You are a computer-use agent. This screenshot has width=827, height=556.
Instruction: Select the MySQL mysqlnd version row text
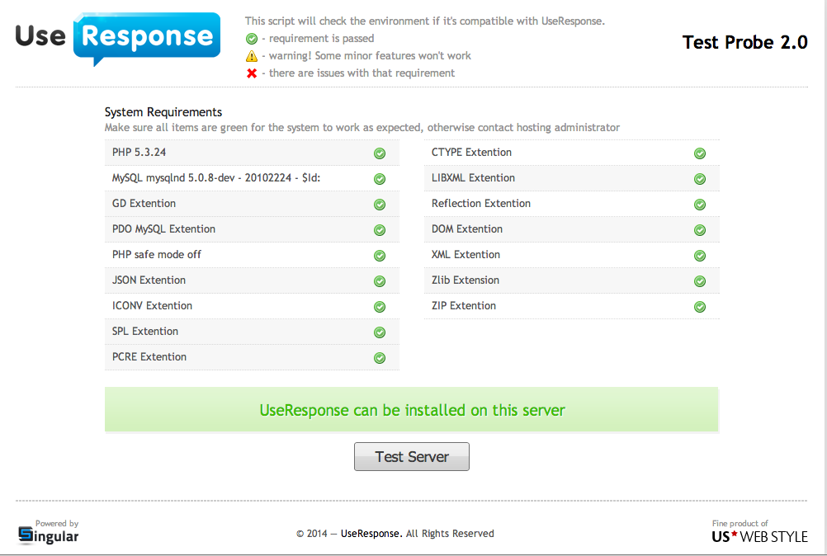(215, 178)
